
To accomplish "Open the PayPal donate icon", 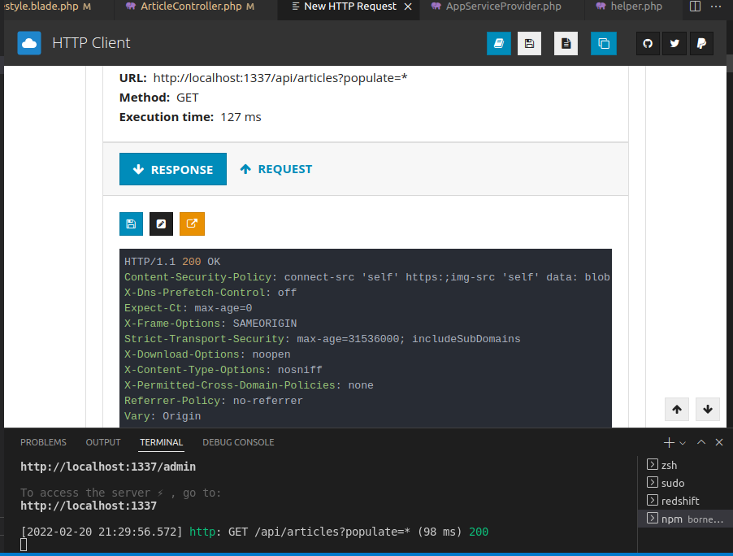I will (701, 44).
